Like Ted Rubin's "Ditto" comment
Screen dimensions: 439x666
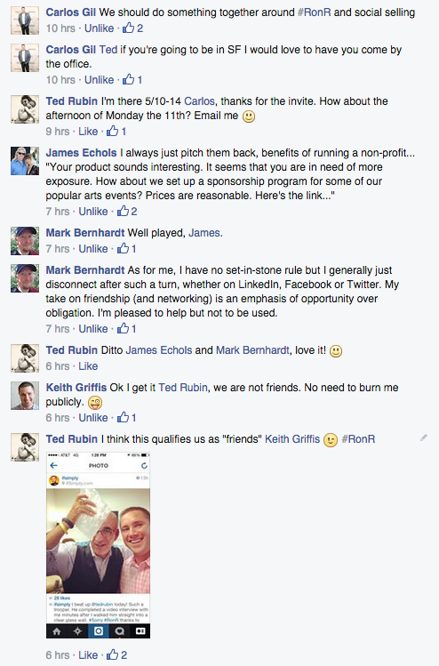(x=88, y=366)
